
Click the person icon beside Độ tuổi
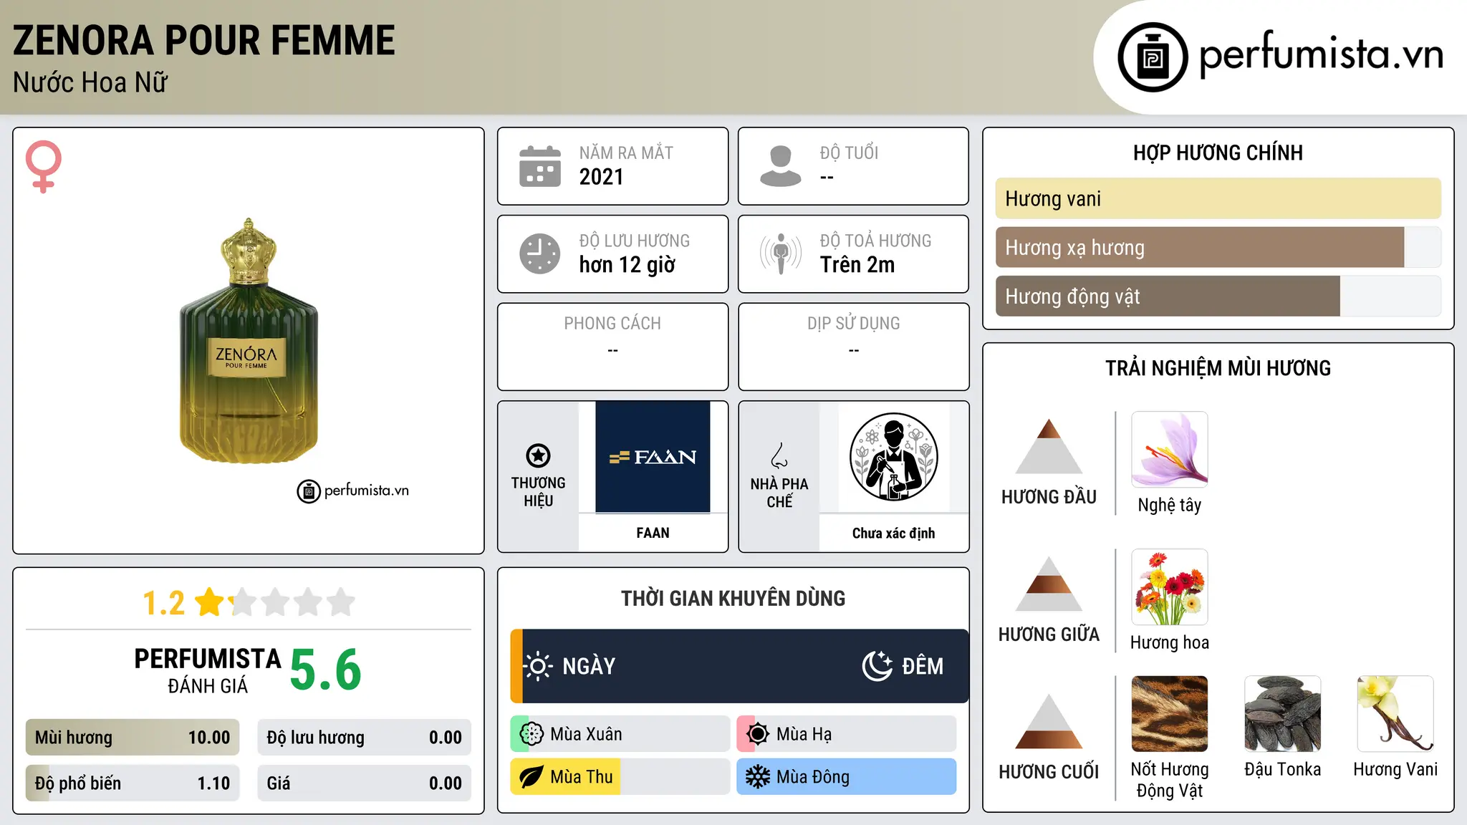[781, 166]
